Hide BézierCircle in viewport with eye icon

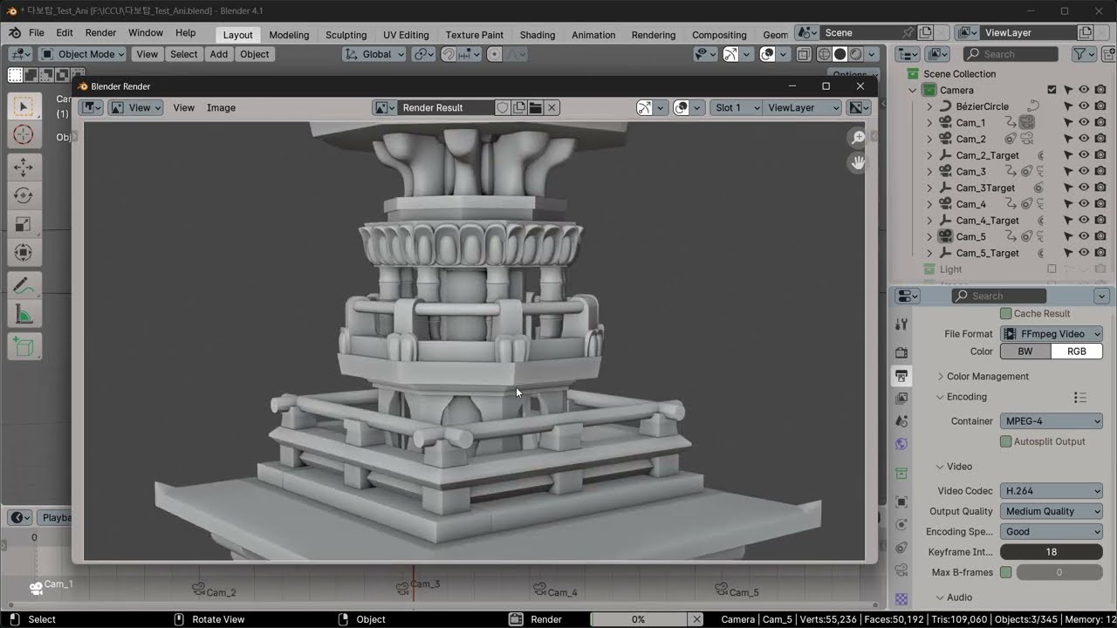point(1084,106)
